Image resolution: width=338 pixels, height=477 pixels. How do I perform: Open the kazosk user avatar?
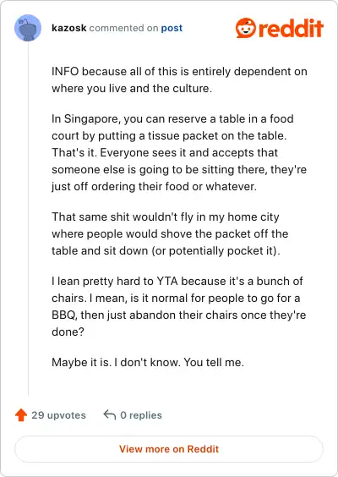28,28
